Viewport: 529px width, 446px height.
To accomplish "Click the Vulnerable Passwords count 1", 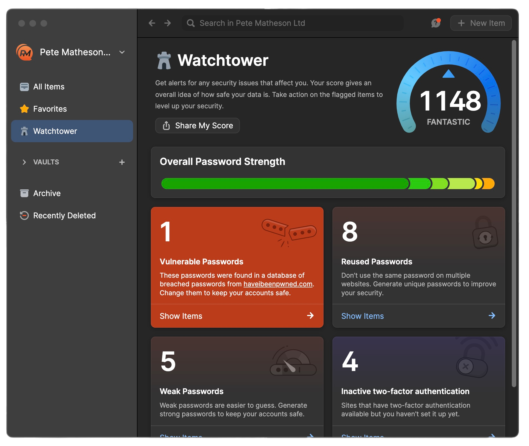I will click(166, 232).
